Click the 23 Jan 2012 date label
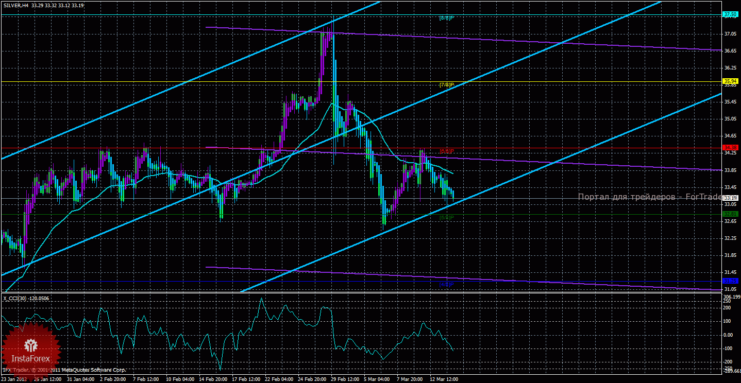 (14, 379)
